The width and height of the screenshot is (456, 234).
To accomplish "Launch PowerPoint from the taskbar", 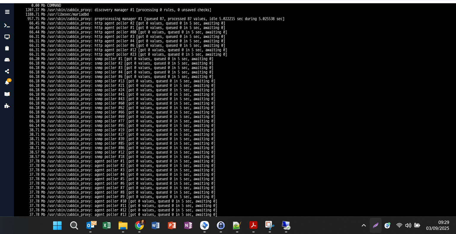I will tap(172, 226).
